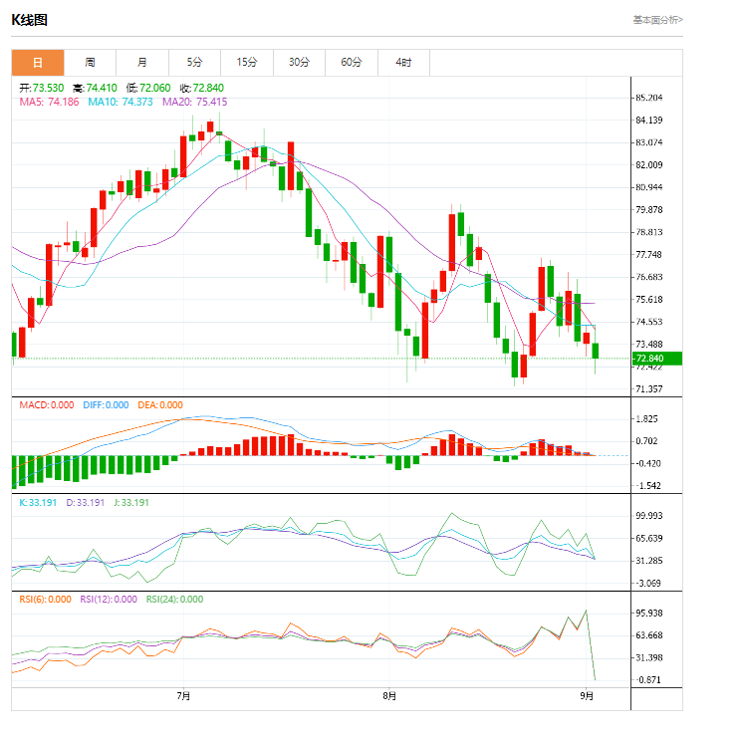Click the 开:73.530 open price

tap(41, 89)
